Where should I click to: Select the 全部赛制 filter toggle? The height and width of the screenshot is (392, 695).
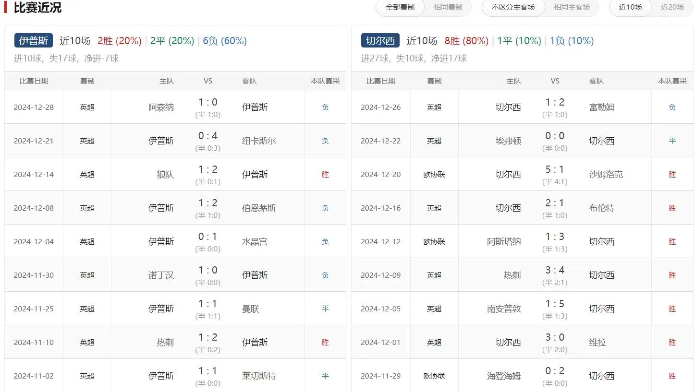point(400,7)
